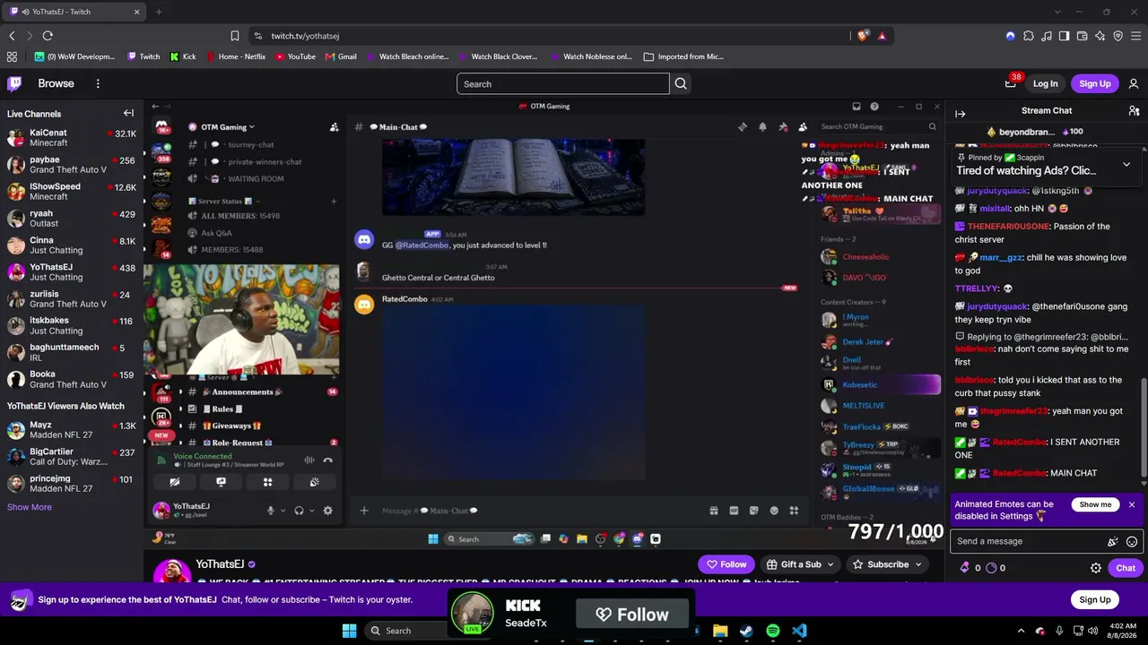Open the YouTube bookmark
This screenshot has height=645, width=1148.
[x=295, y=56]
